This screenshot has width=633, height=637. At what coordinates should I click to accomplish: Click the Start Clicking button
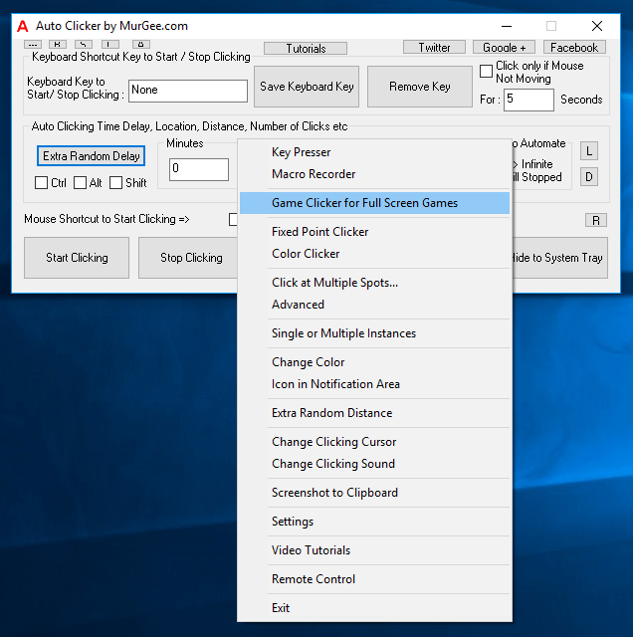point(77,258)
